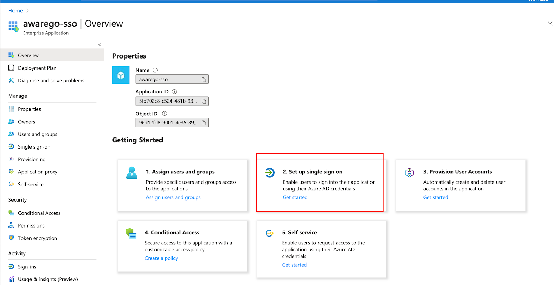The image size is (554, 285).
Task: Click Get started under Set up single sign on
Action: (x=295, y=197)
